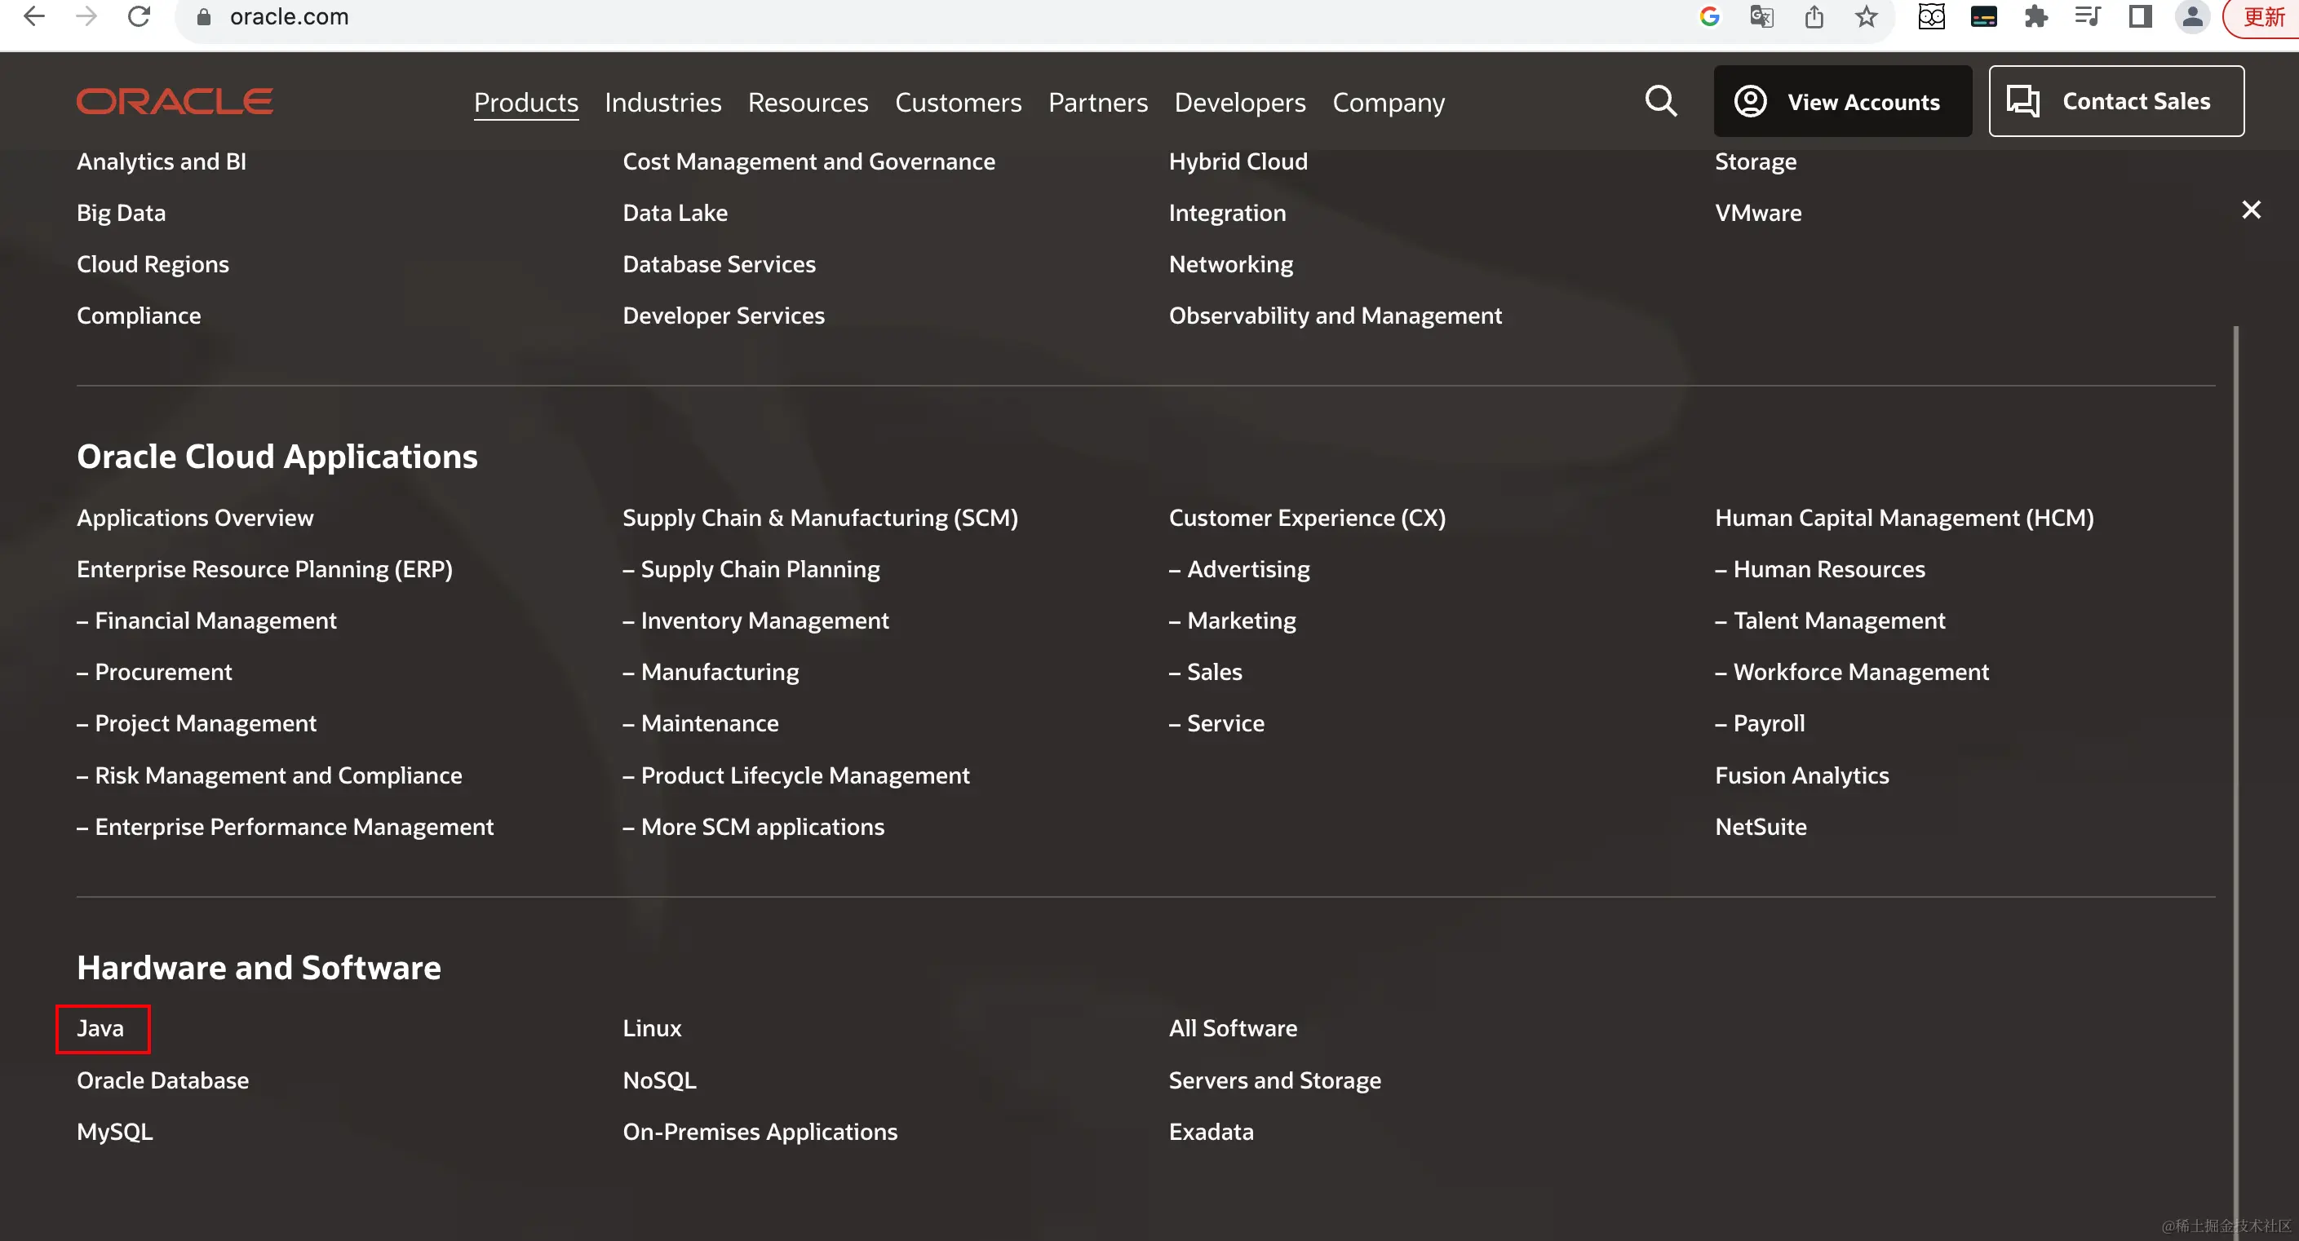Open the Google Translate icon in address bar
The image size is (2299, 1241).
[x=1761, y=16]
